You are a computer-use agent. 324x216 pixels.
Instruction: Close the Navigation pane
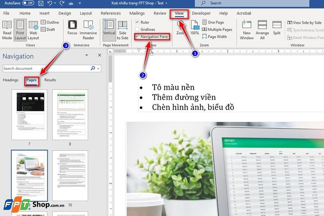[x=100, y=55]
